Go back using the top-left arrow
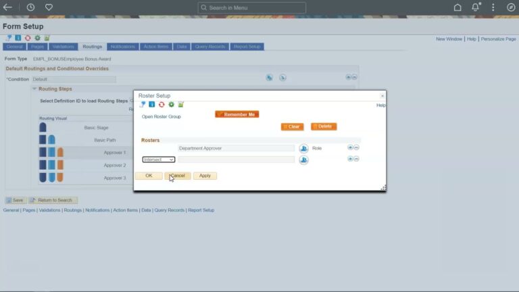Viewport: 519px width, 292px height. tap(7, 7)
